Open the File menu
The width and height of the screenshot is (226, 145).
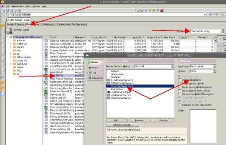coord(2,6)
